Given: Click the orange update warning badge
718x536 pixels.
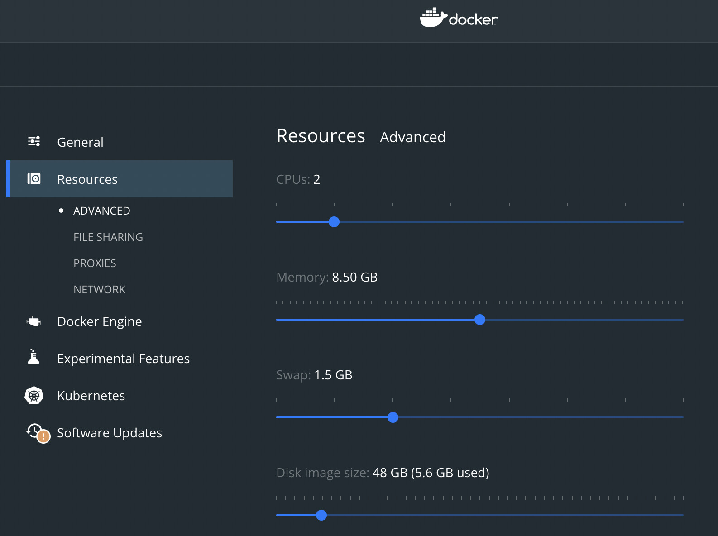Looking at the screenshot, I should (x=43, y=436).
